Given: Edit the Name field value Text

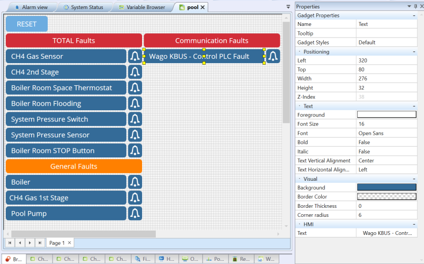Looking at the screenshot, I should [387, 24].
